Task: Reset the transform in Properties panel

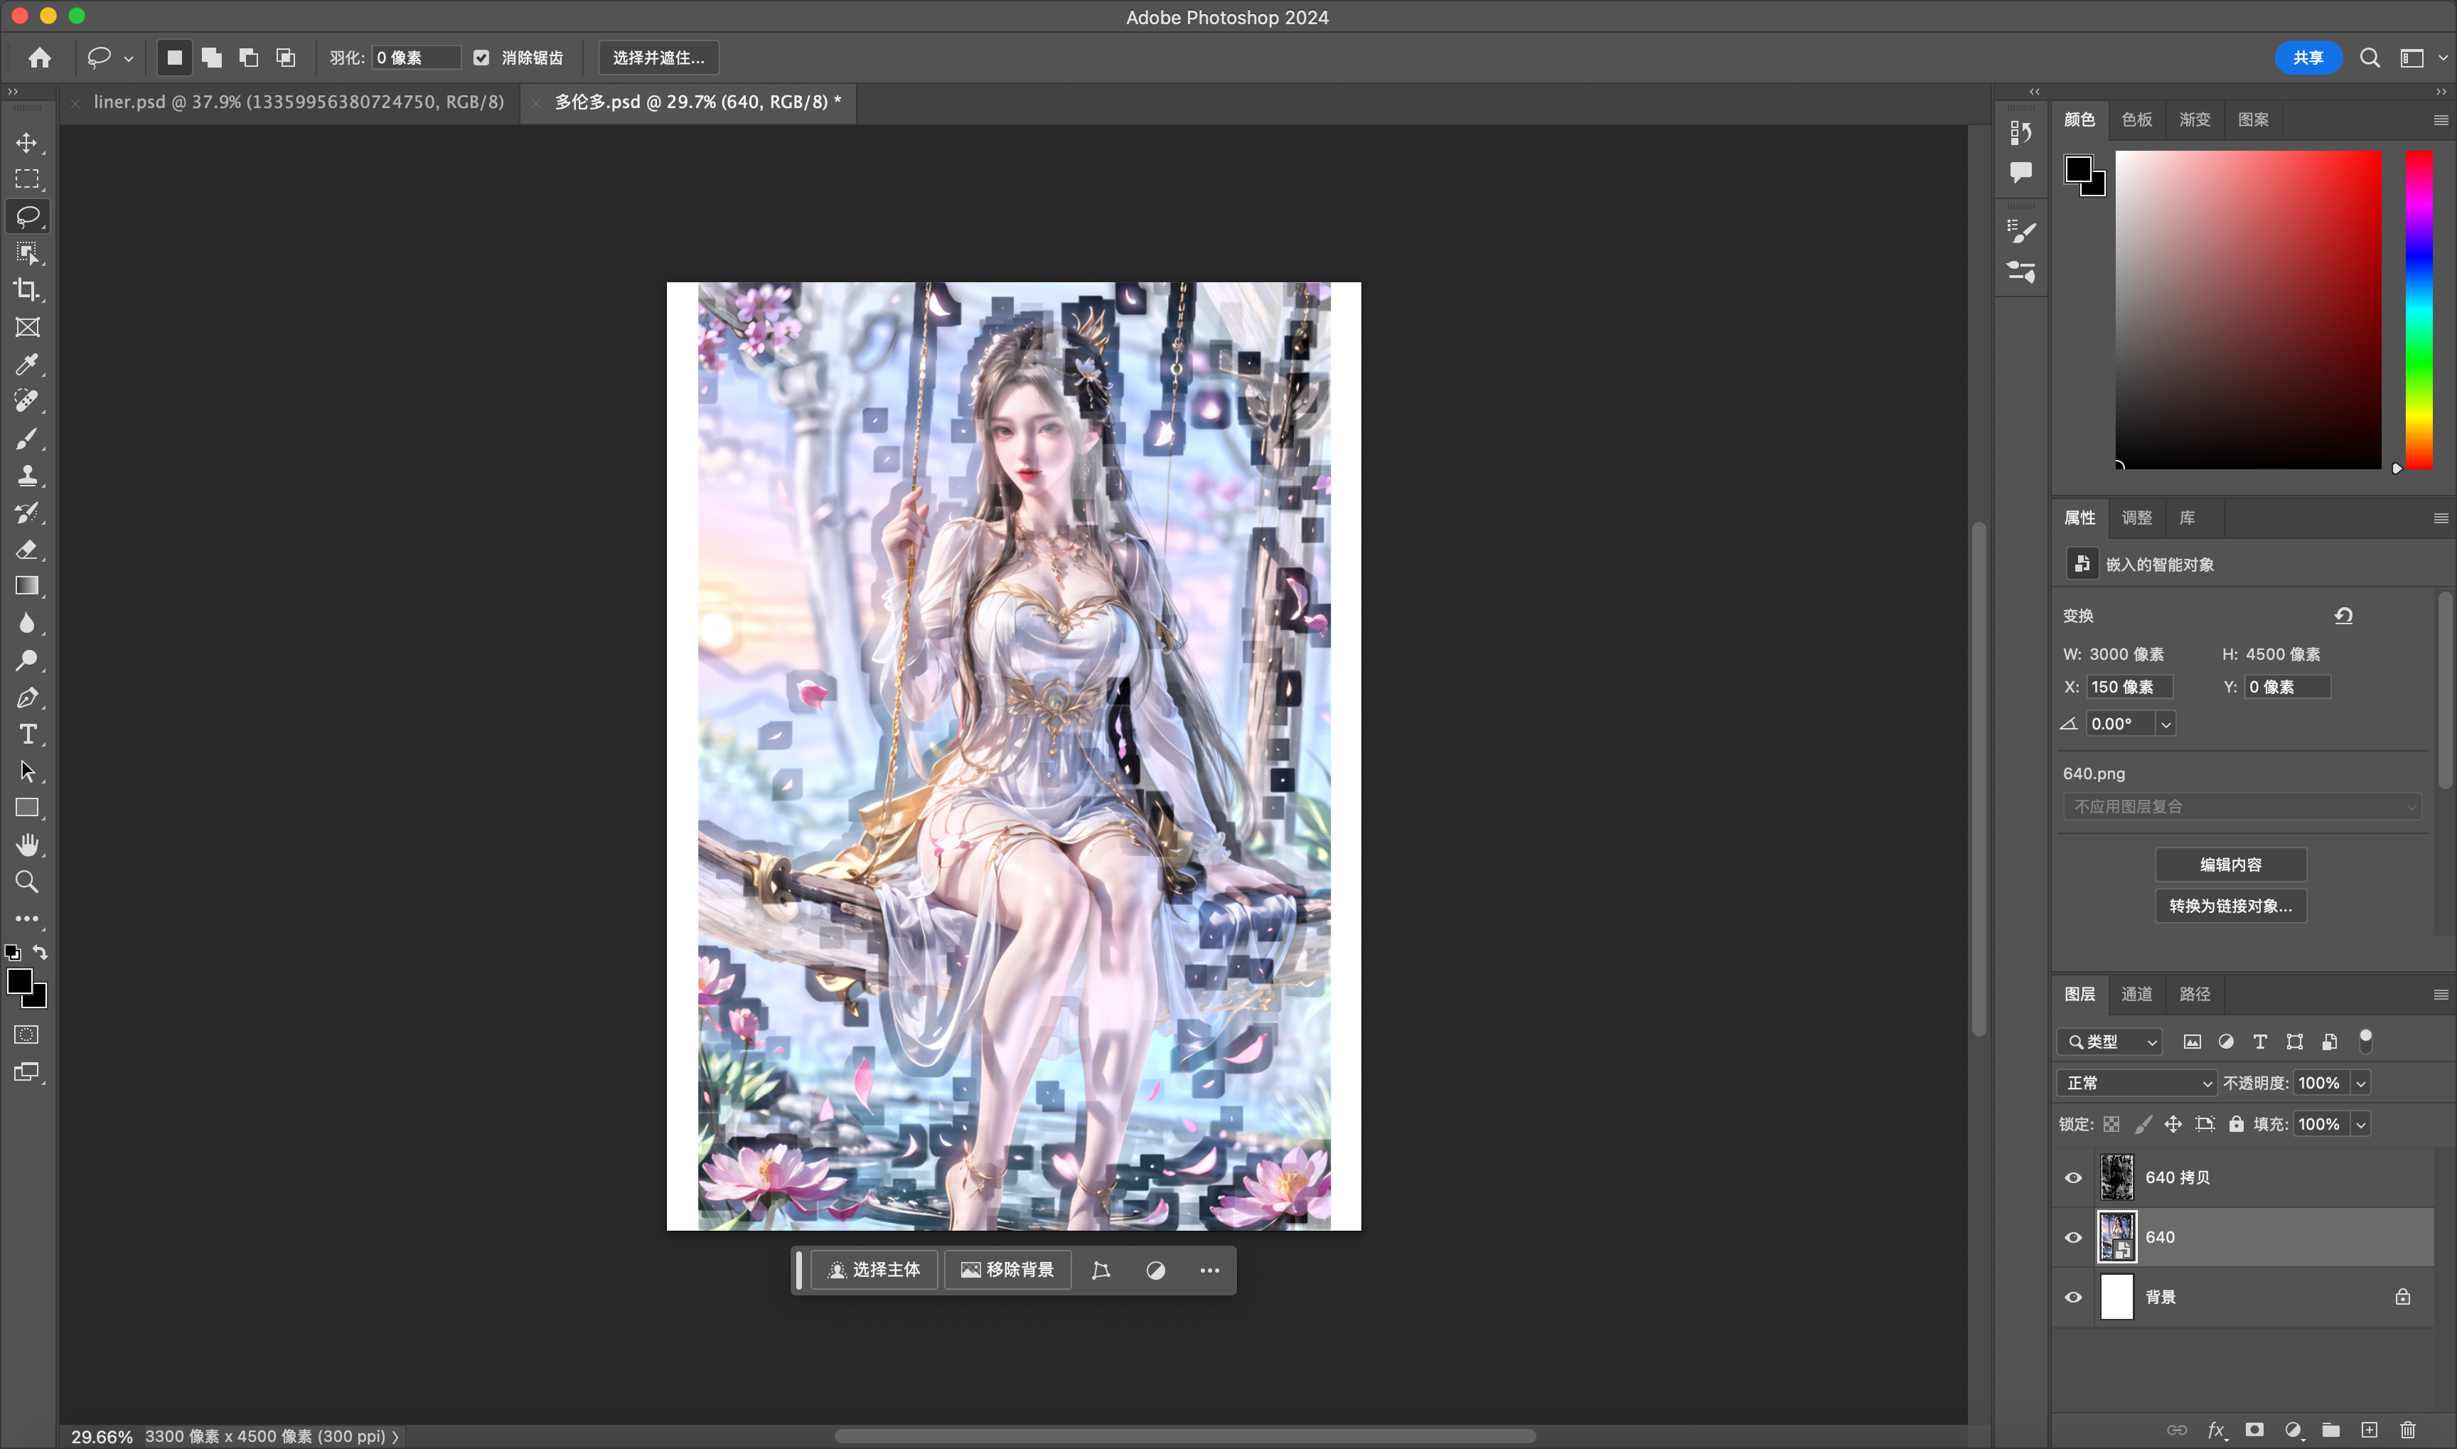Action: click(2343, 615)
